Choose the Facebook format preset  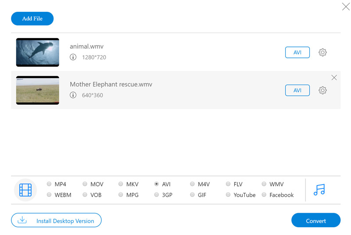264,195
